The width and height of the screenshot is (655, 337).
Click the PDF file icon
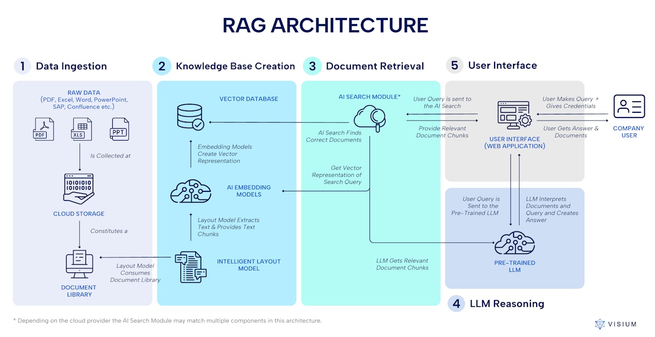[x=43, y=129]
